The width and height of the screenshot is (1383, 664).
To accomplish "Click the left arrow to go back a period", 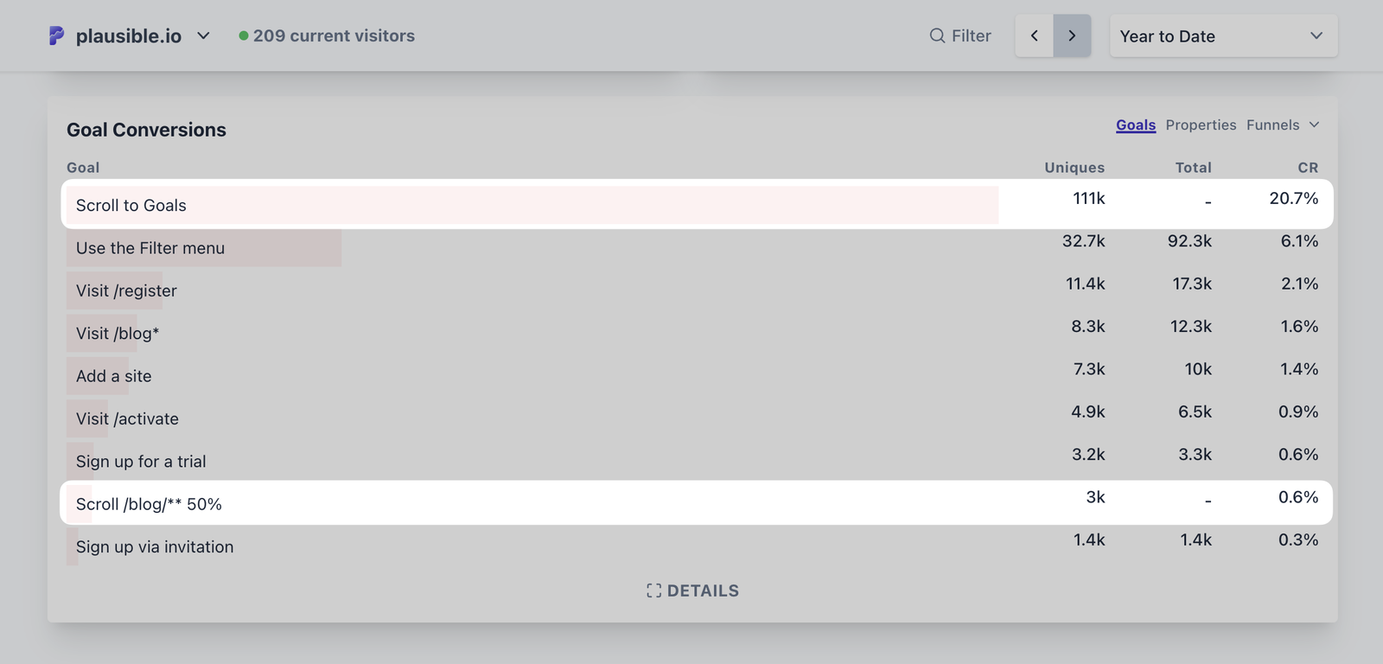I will point(1035,35).
